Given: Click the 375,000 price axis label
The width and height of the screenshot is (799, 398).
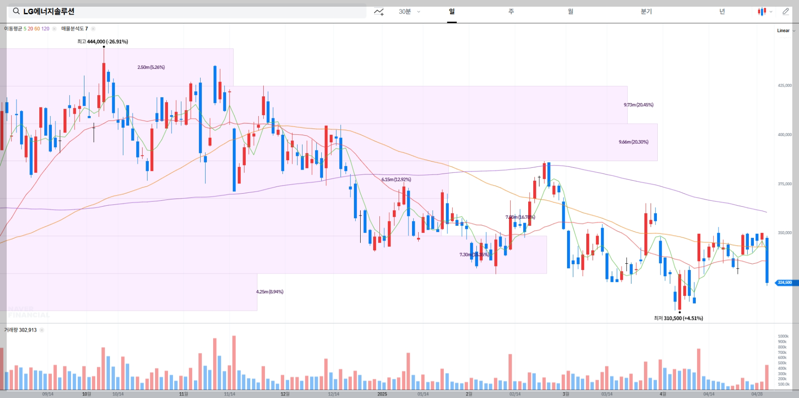Looking at the screenshot, I should pyautogui.click(x=785, y=184).
